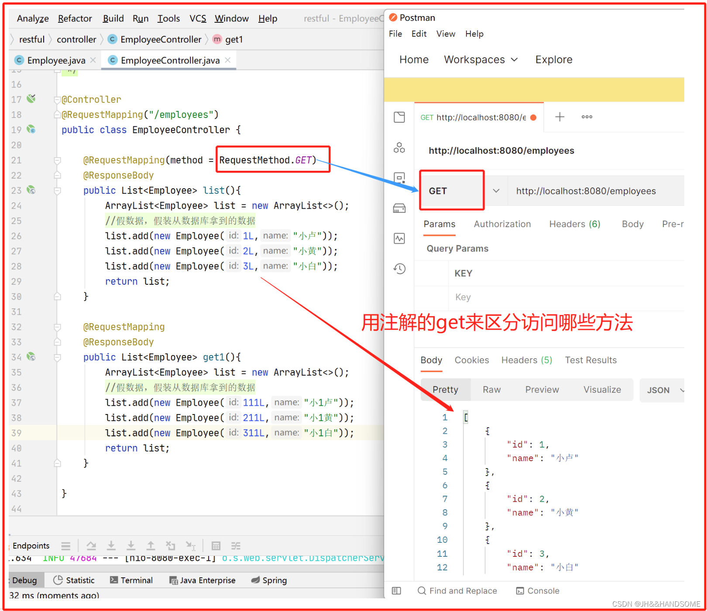707x611 pixels.
Task: Open Environments sidebar icon in Postman
Action: pyautogui.click(x=399, y=178)
